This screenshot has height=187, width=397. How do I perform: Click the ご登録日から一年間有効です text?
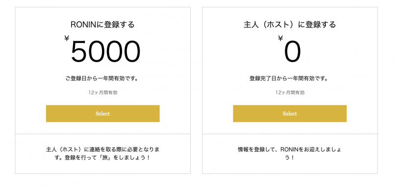click(x=102, y=79)
